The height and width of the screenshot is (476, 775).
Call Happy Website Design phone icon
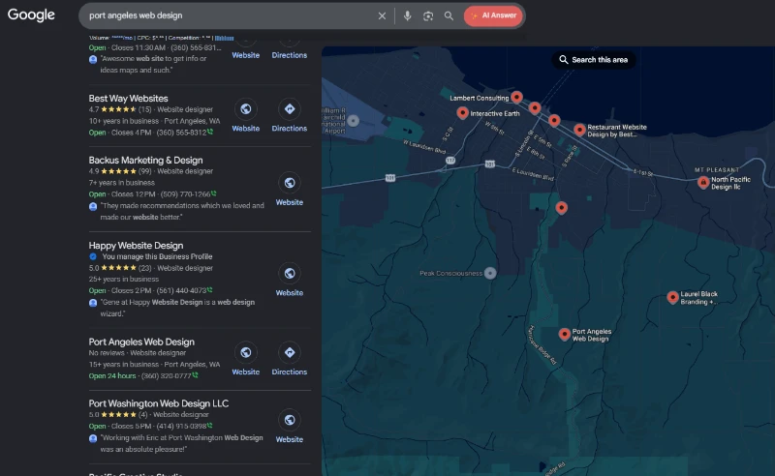(210, 290)
